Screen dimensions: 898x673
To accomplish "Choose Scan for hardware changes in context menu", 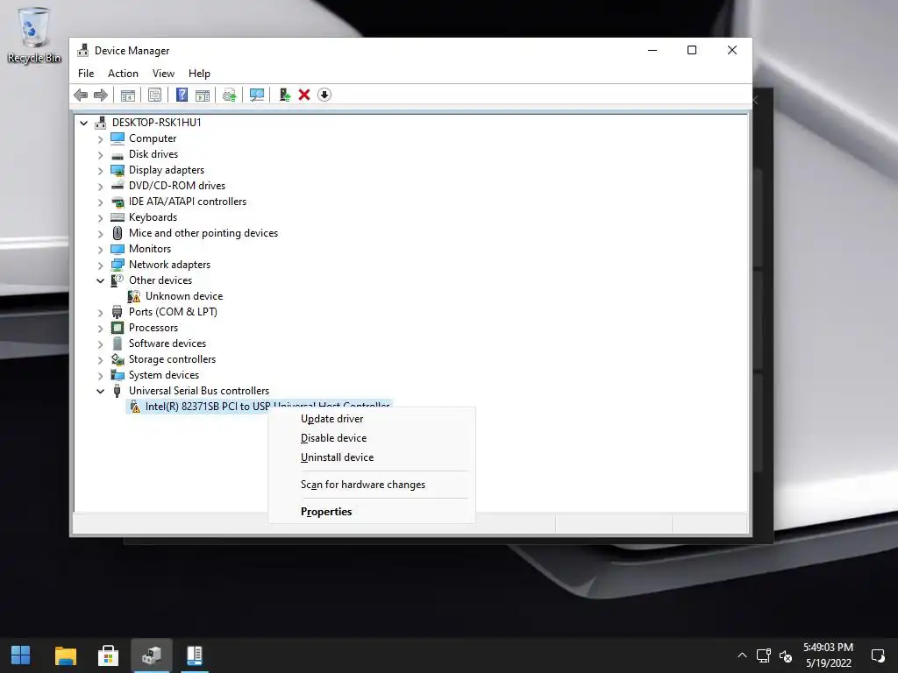I will click(372, 485).
